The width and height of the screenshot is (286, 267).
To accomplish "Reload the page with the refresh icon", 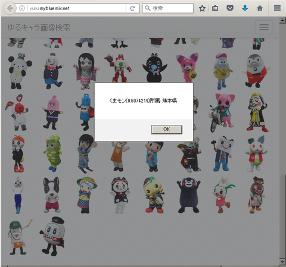I will (x=132, y=8).
